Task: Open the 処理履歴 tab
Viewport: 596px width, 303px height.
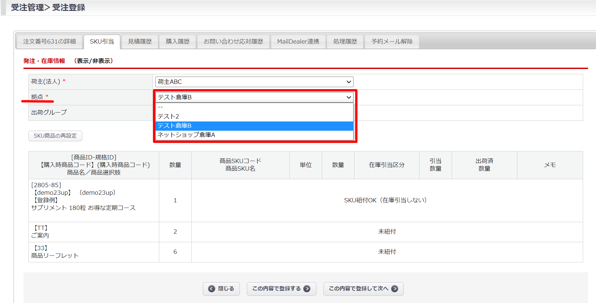Action: pyautogui.click(x=345, y=42)
